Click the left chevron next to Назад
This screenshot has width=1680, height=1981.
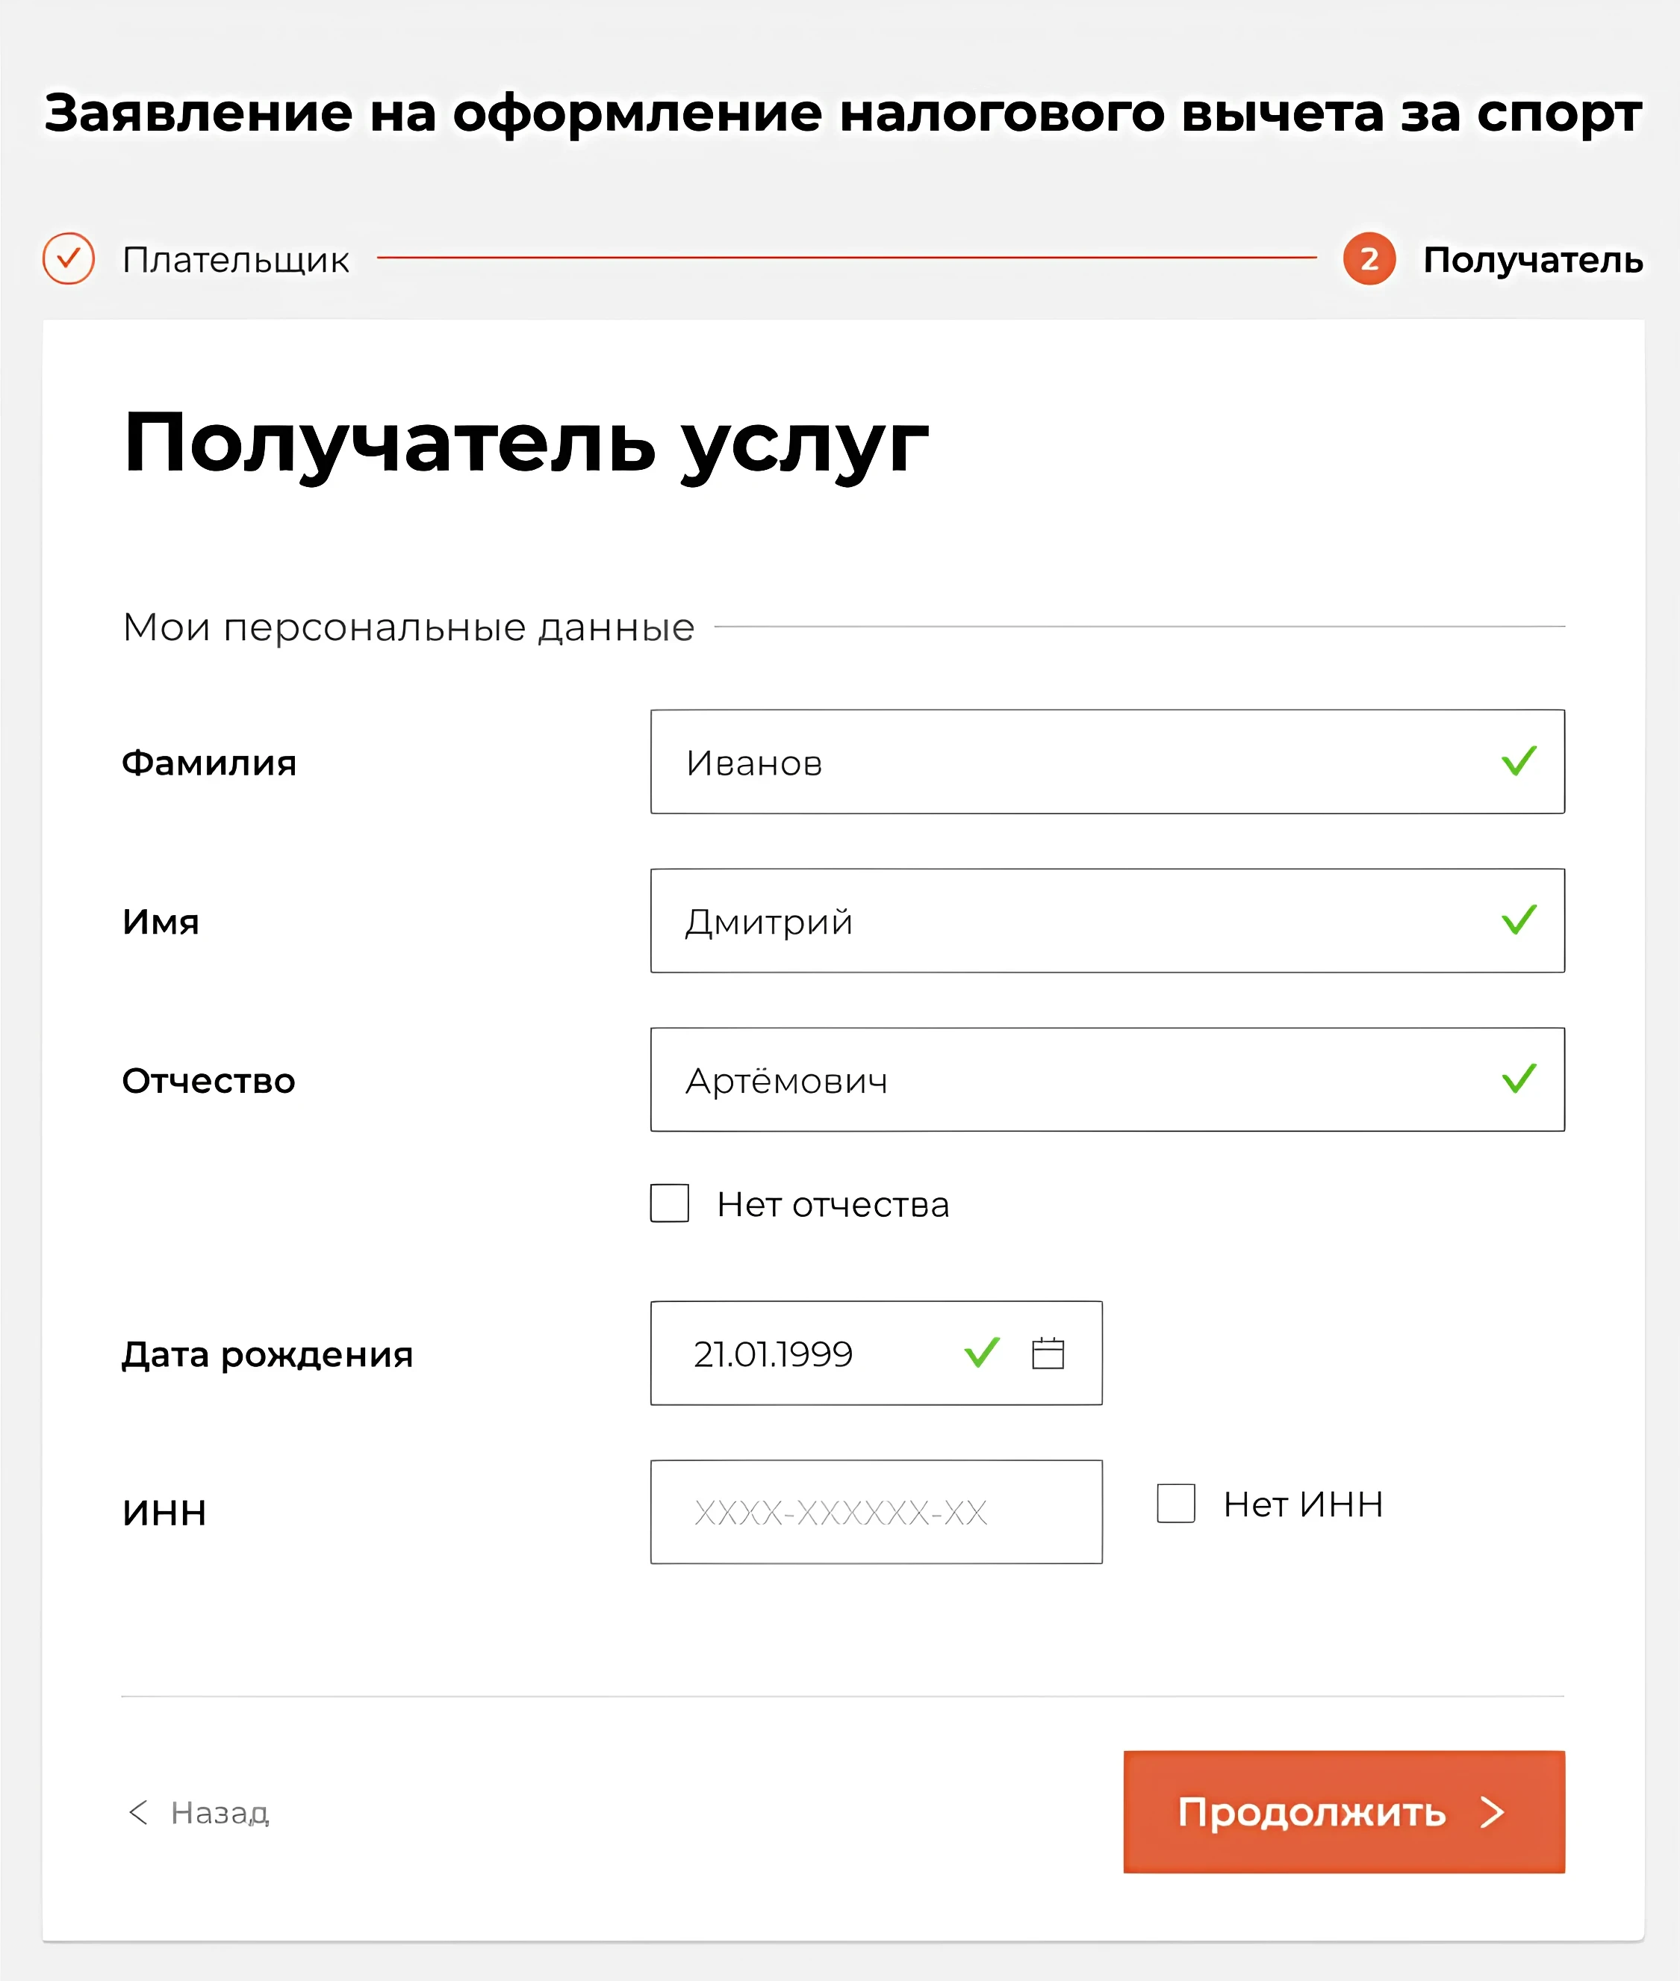(138, 1812)
